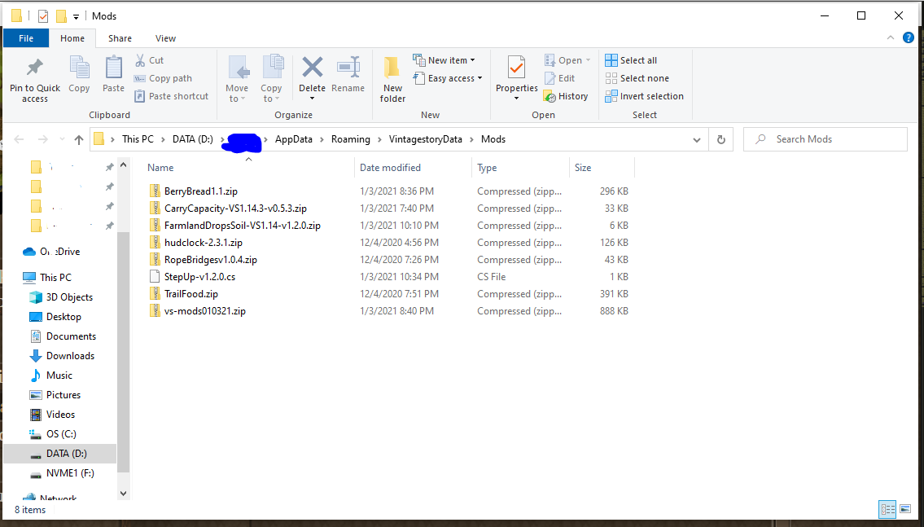The width and height of the screenshot is (924, 527).
Task: Switch to details view layout
Action: coord(887,509)
